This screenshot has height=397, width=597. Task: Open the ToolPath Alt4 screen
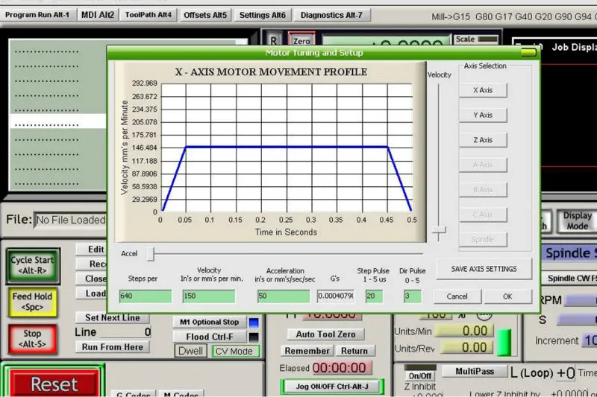(149, 14)
